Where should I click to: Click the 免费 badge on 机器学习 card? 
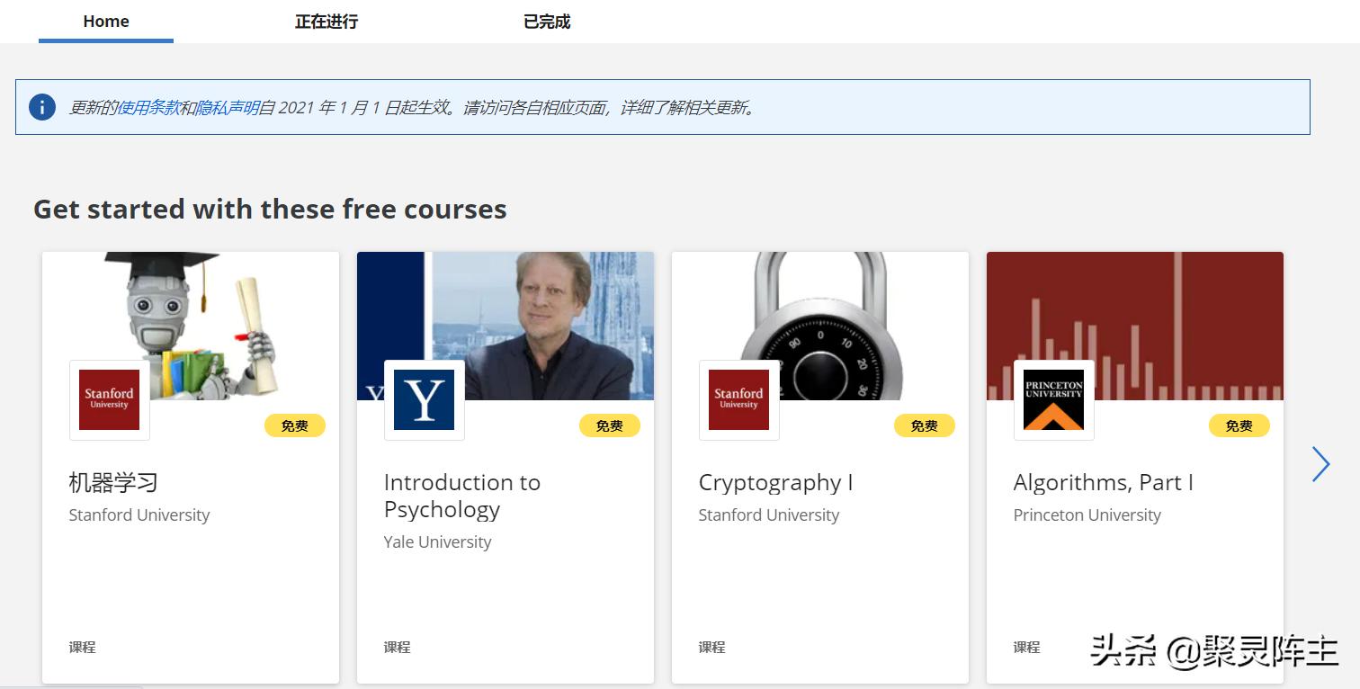pyautogui.click(x=295, y=425)
